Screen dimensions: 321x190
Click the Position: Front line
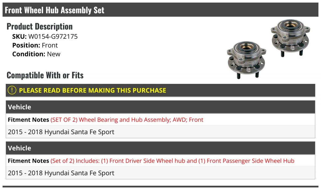pos(35,45)
